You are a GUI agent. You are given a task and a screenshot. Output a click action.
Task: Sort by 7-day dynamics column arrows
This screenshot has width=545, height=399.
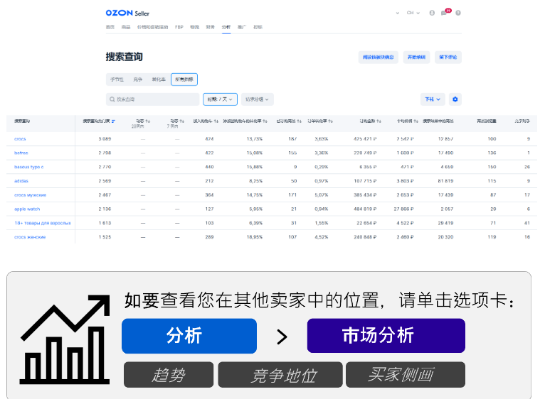coord(181,121)
